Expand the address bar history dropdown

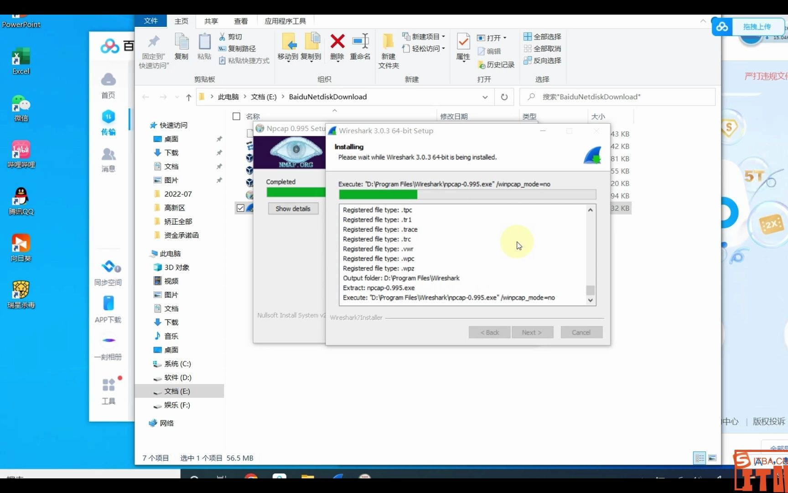click(x=485, y=97)
